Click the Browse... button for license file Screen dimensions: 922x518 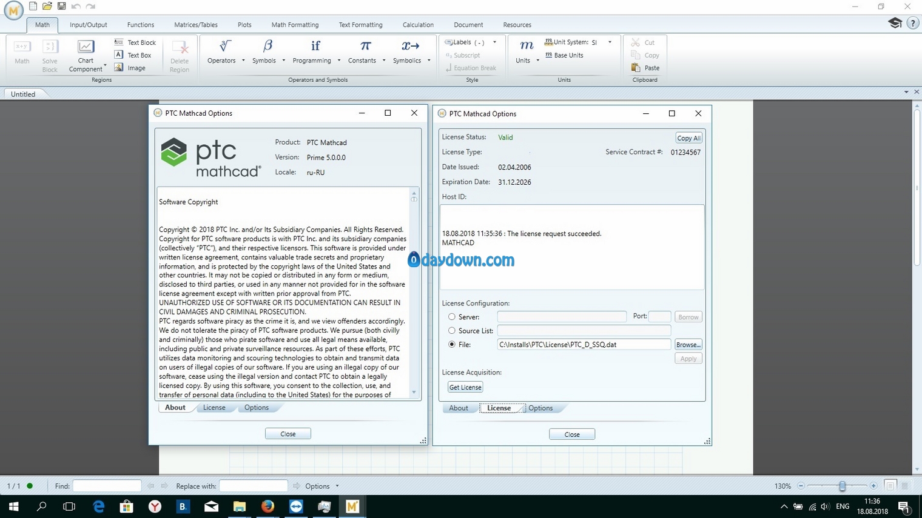pos(688,345)
